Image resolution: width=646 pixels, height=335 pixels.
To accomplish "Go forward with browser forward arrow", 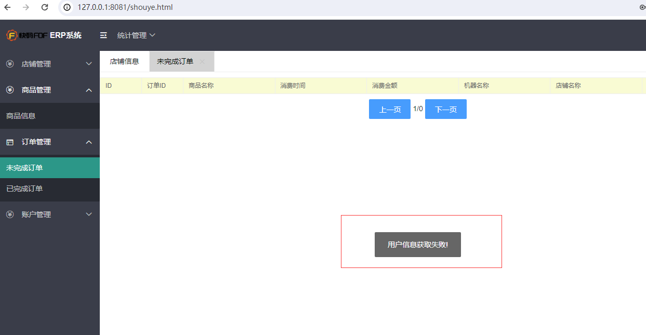I will tap(26, 7).
